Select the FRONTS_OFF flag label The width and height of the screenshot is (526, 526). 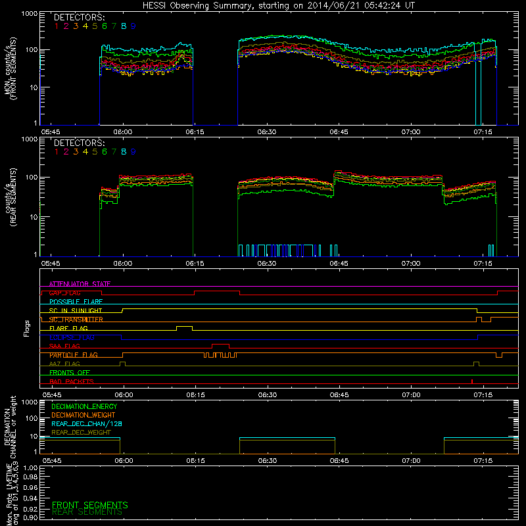click(70, 373)
